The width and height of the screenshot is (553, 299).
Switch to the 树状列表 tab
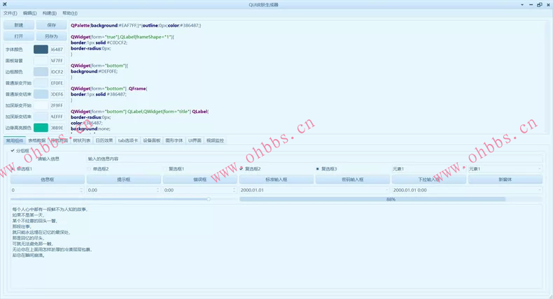[82, 140]
